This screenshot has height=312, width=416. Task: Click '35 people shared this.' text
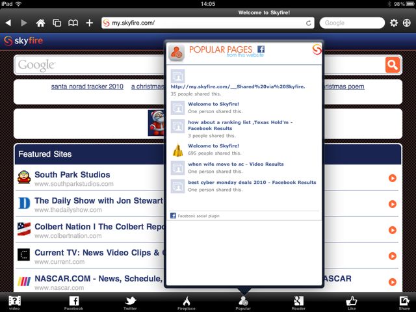pyautogui.click(x=196, y=94)
